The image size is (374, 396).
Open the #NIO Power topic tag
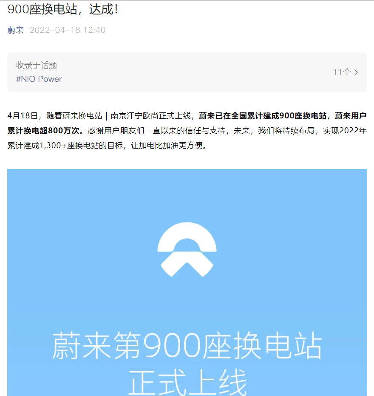tap(39, 79)
